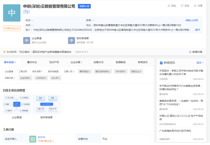Open the hot news headline about 国际区块链
The width and height of the screenshot is (210, 145).
coord(45,52)
